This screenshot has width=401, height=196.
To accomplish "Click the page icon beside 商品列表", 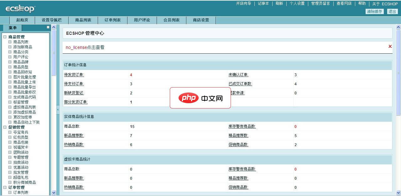I will [x=11, y=42].
